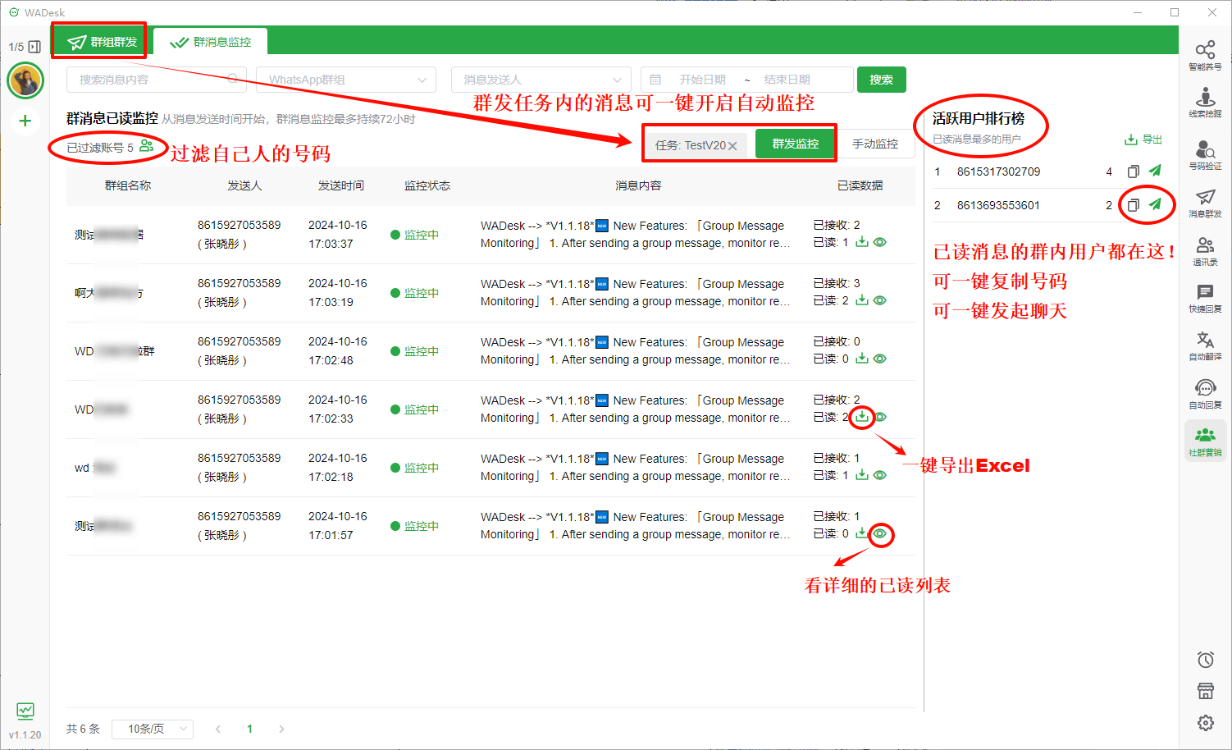Open 线索挖掘 lead mining tool
Viewport: 1232px width, 750px height.
click(x=1205, y=103)
